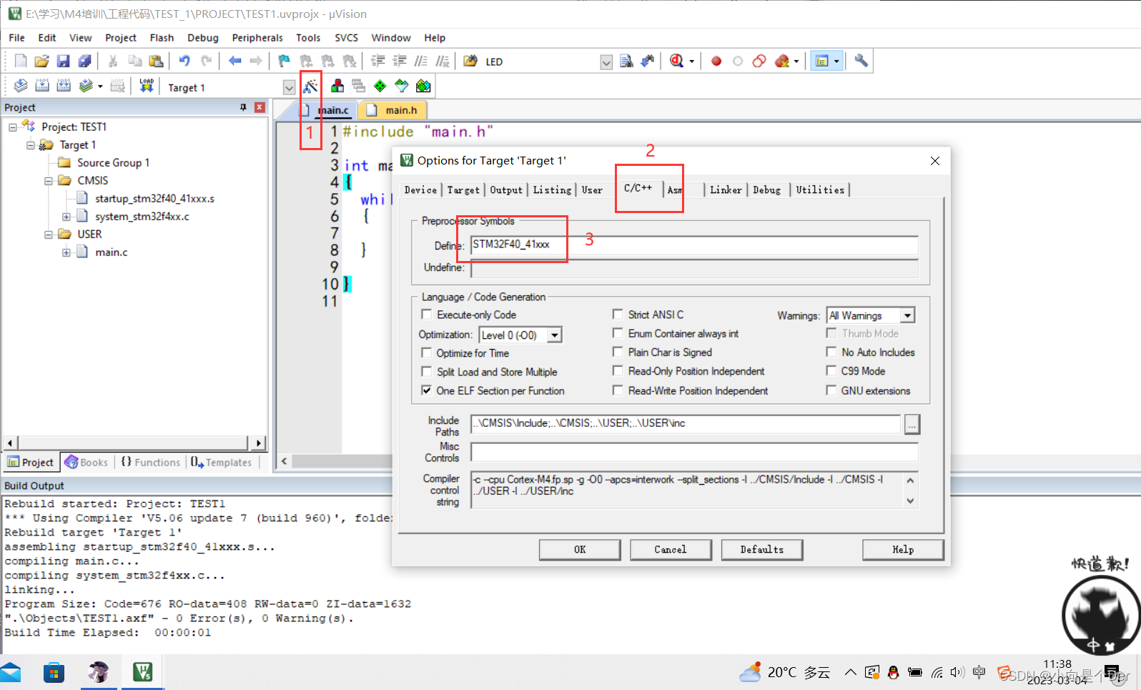Click the Indent selected lines icon
The image size is (1141, 690).
(x=377, y=61)
